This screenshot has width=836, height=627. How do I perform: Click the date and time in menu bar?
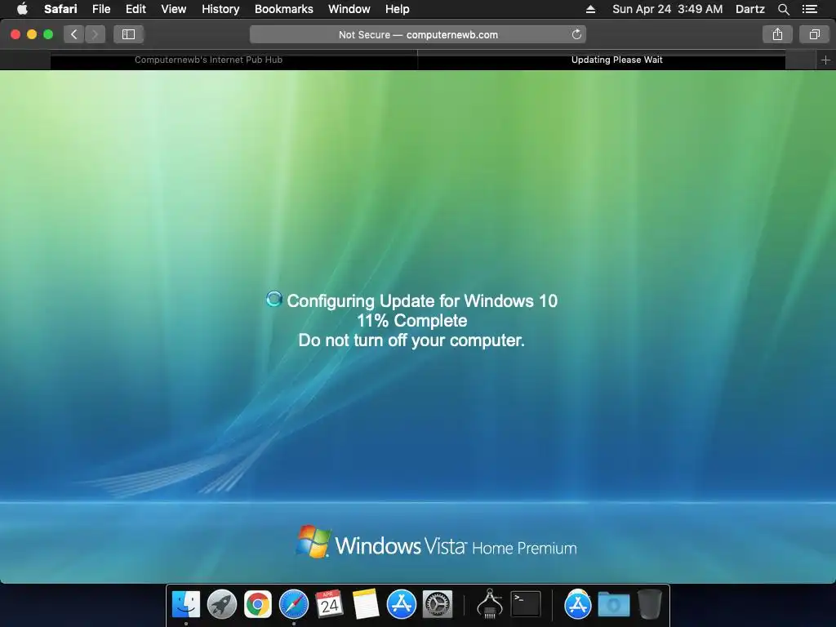tap(668, 9)
